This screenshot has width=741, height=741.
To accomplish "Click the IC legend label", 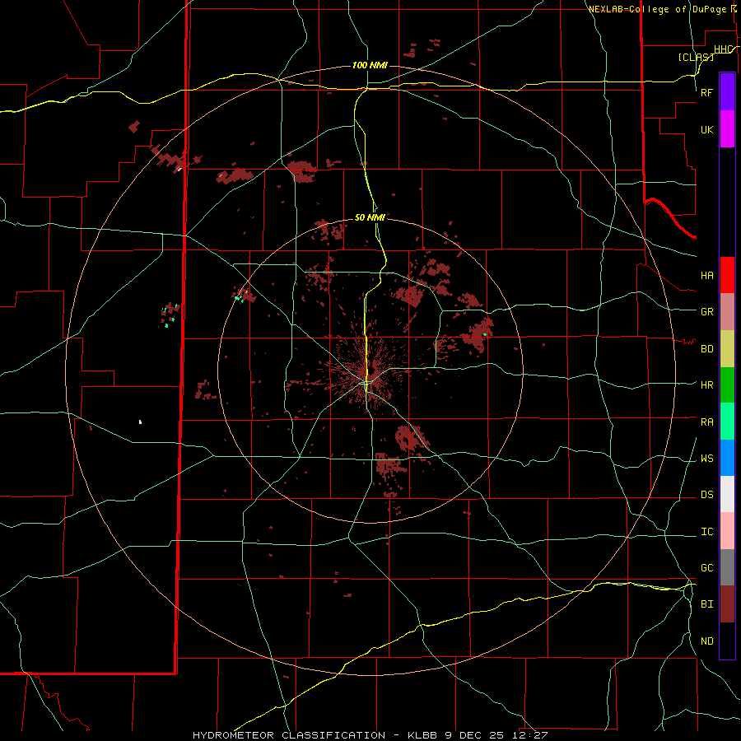I will 706,532.
